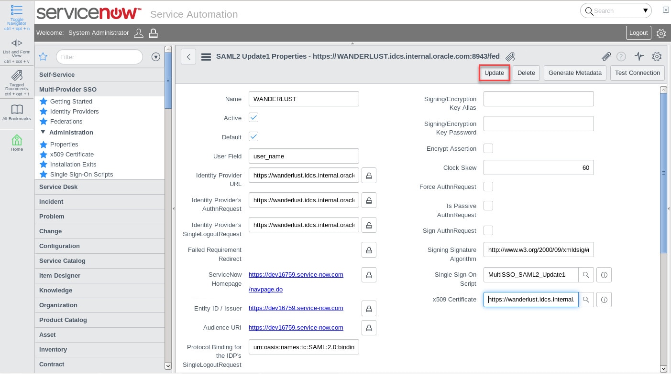Check the Force AuthnRequest checkbox
This screenshot has height=374, width=671.
pyautogui.click(x=488, y=187)
